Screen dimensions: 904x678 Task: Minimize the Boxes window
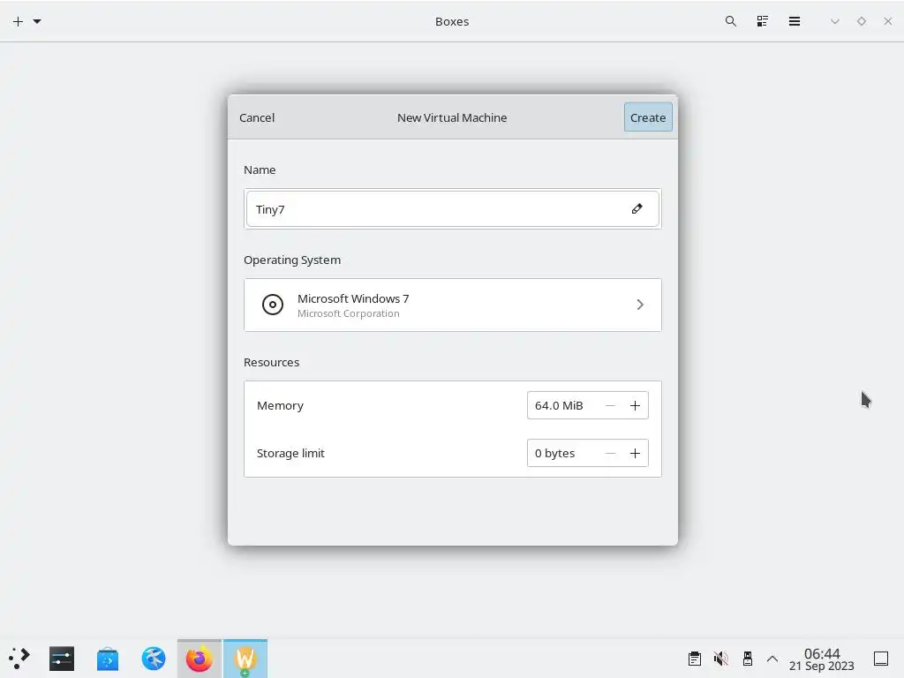pos(835,21)
